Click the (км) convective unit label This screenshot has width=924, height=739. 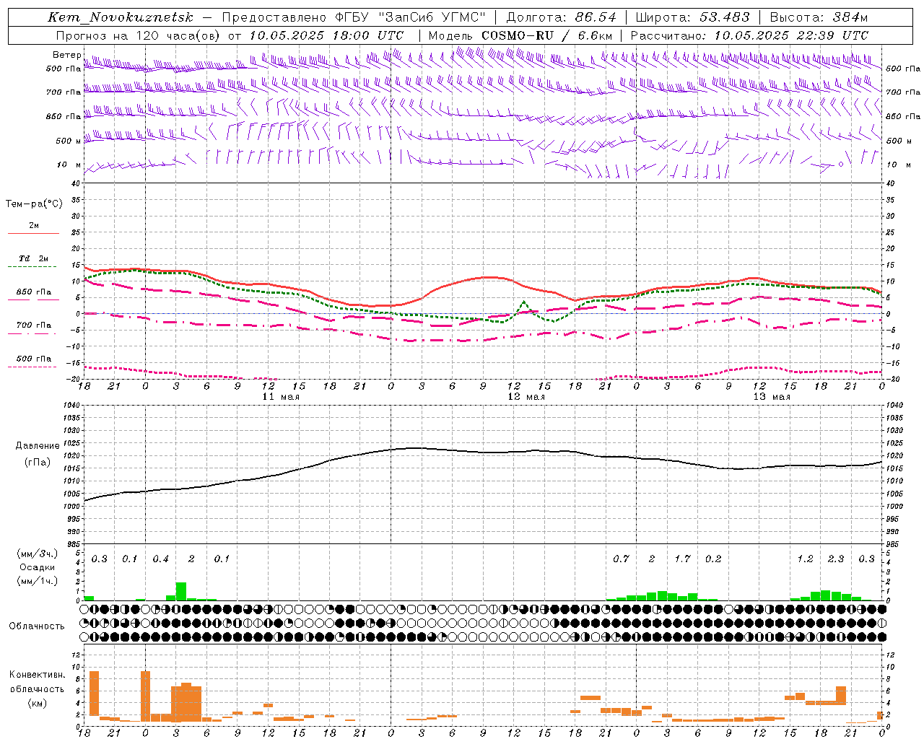click(37, 703)
